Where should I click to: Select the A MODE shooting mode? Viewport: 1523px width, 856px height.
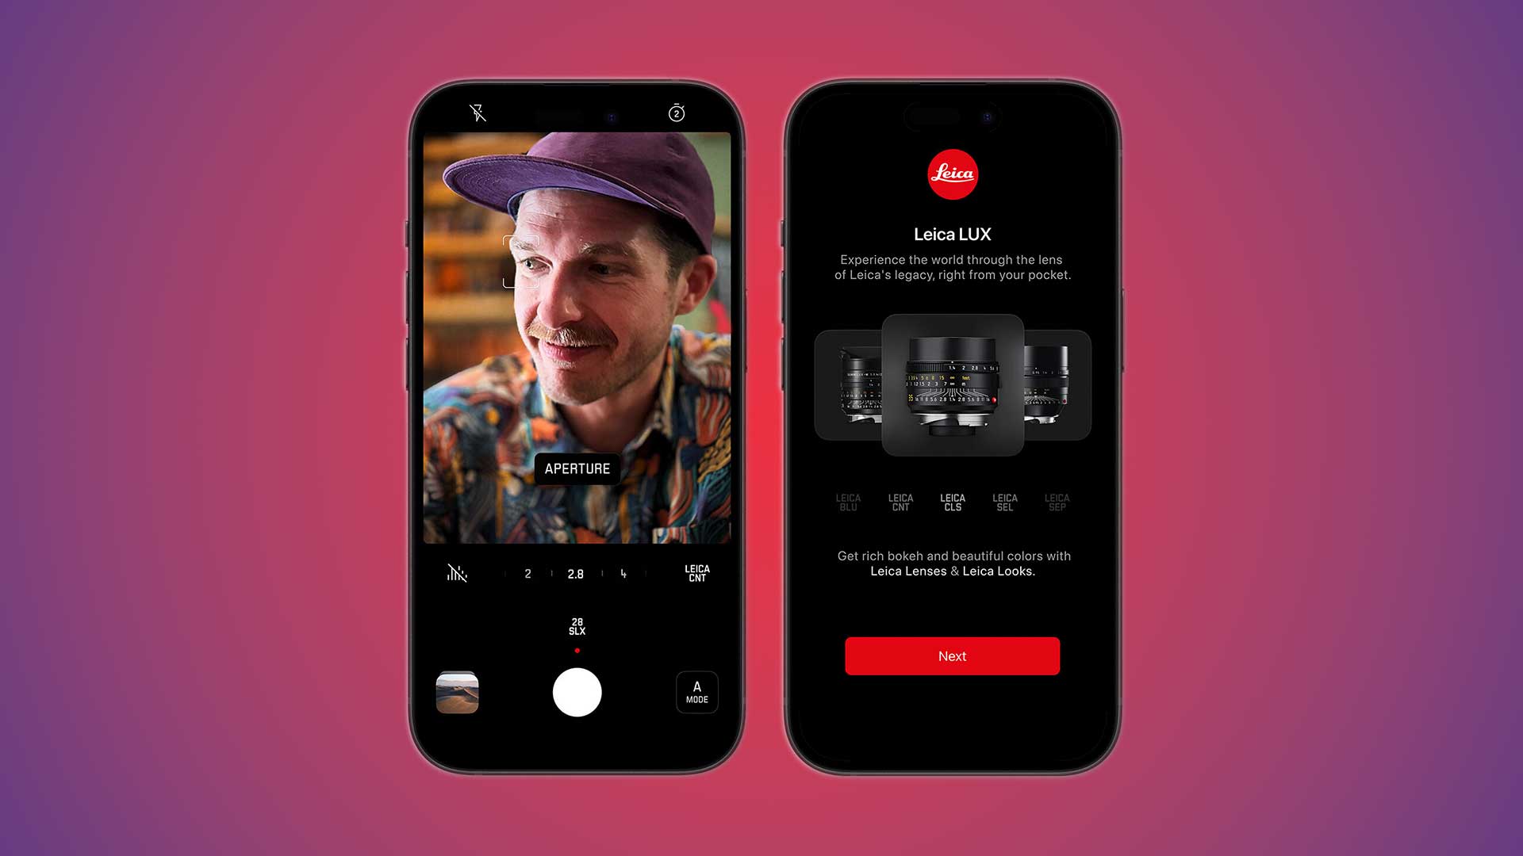pos(695,692)
